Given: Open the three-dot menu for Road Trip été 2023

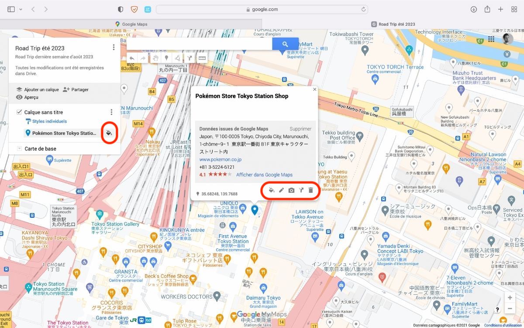Looking at the screenshot, I should click(x=114, y=47).
